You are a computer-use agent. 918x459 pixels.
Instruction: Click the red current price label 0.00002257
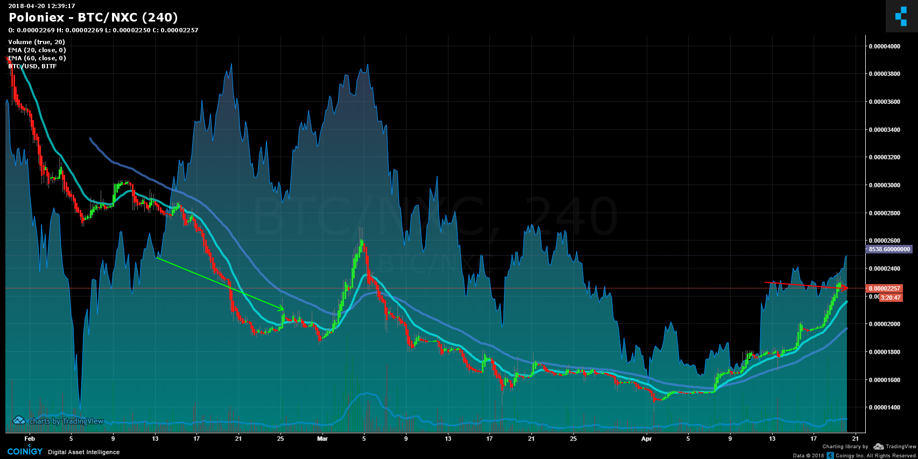pos(884,288)
